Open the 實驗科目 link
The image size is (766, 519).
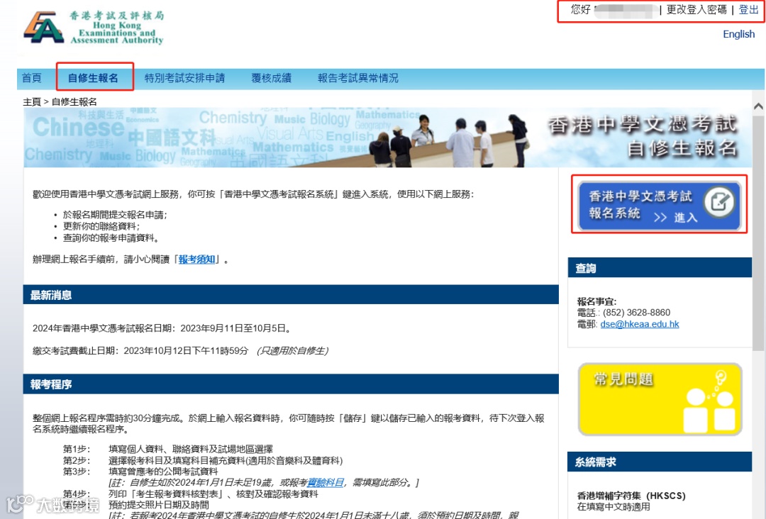[x=326, y=482]
